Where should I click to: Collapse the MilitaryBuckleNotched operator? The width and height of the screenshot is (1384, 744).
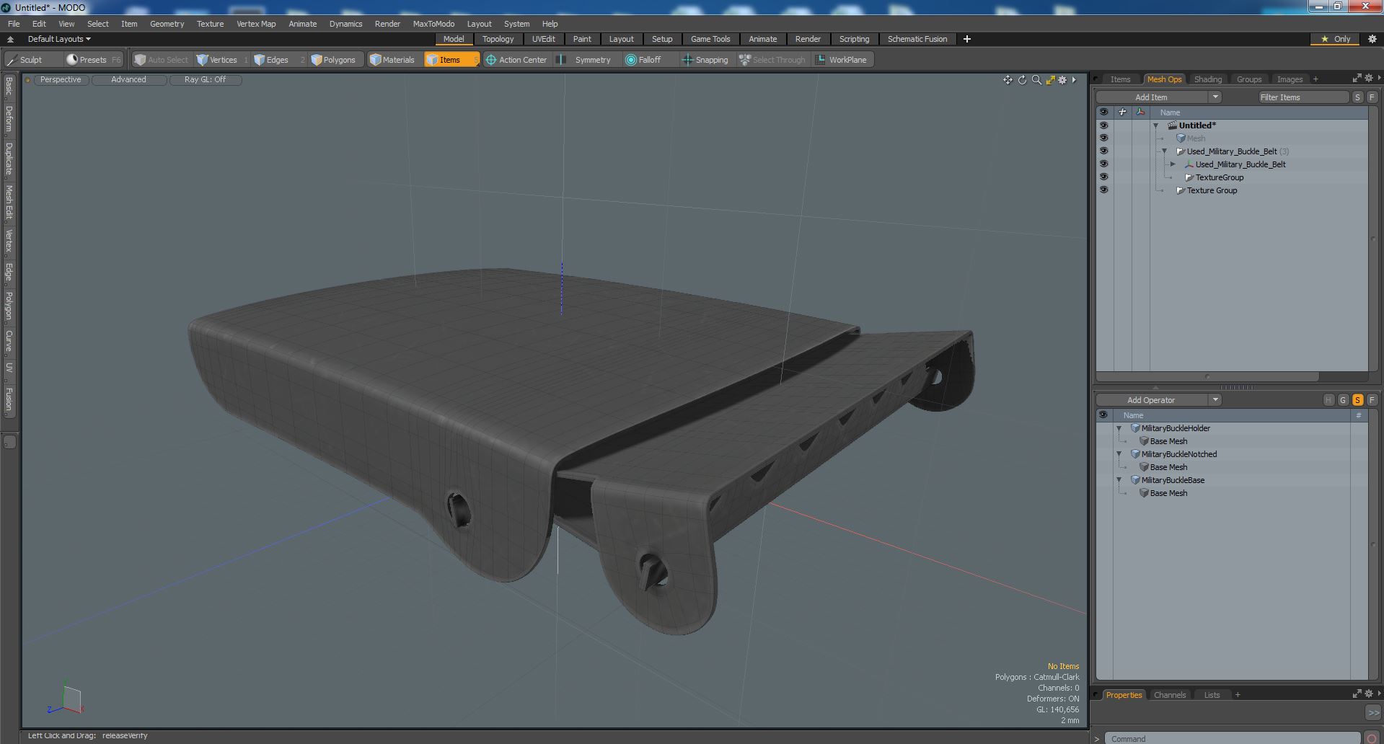1119,454
